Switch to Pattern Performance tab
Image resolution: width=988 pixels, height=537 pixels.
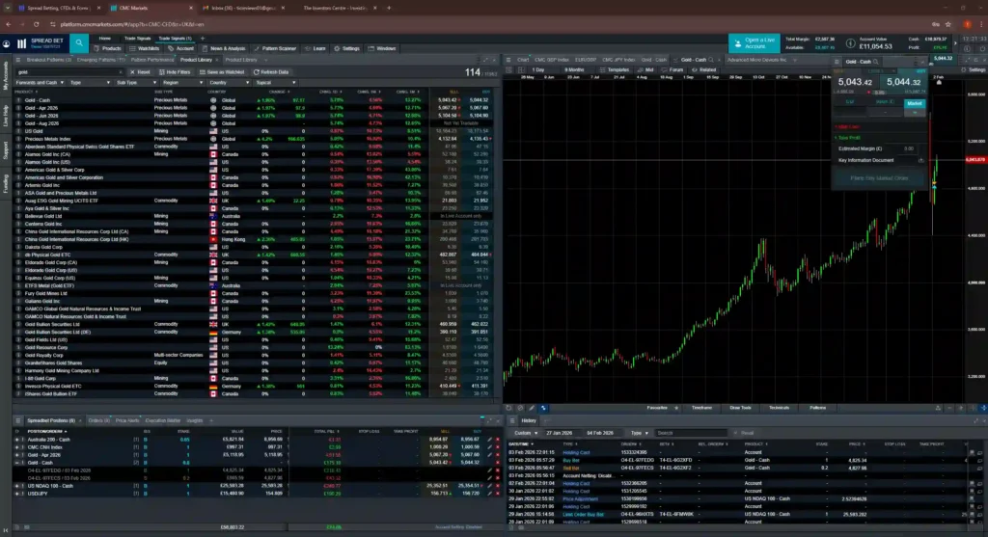(x=151, y=60)
